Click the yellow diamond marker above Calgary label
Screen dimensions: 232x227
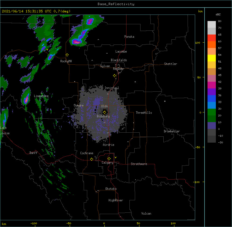pos(109,159)
